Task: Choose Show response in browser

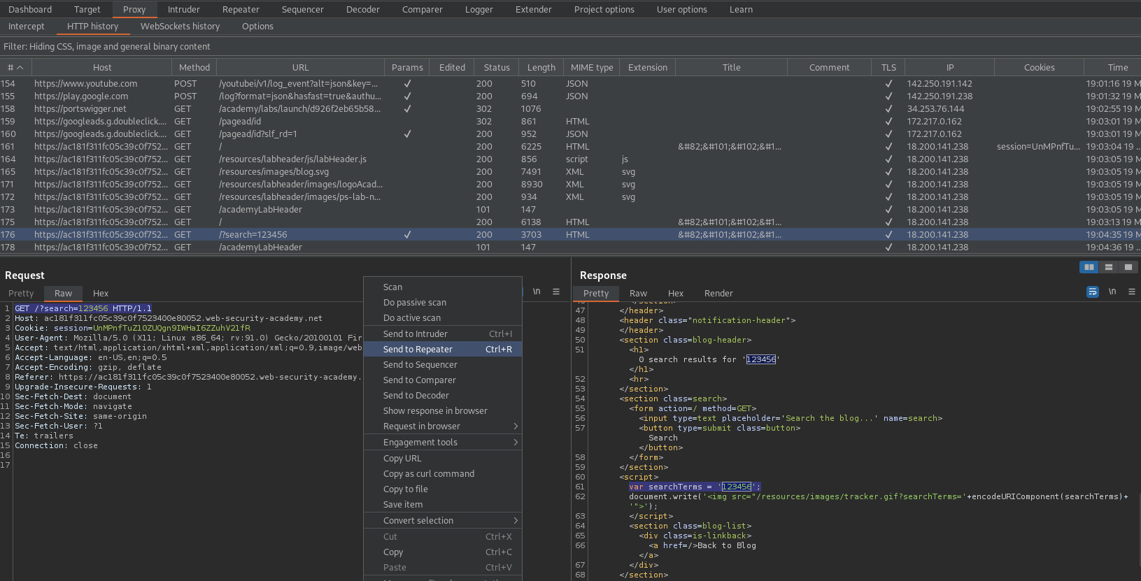Action: 443,410
